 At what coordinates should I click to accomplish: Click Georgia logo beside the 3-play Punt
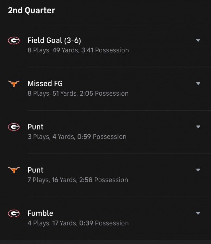(14, 127)
